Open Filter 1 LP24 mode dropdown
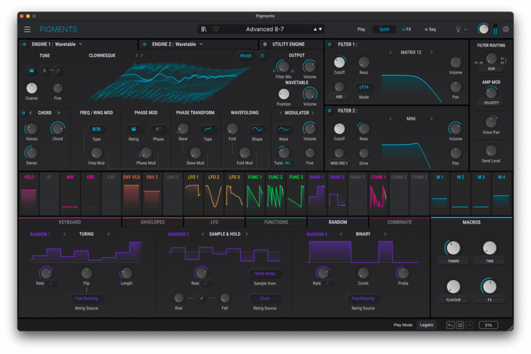531x354 pixels. point(364,87)
